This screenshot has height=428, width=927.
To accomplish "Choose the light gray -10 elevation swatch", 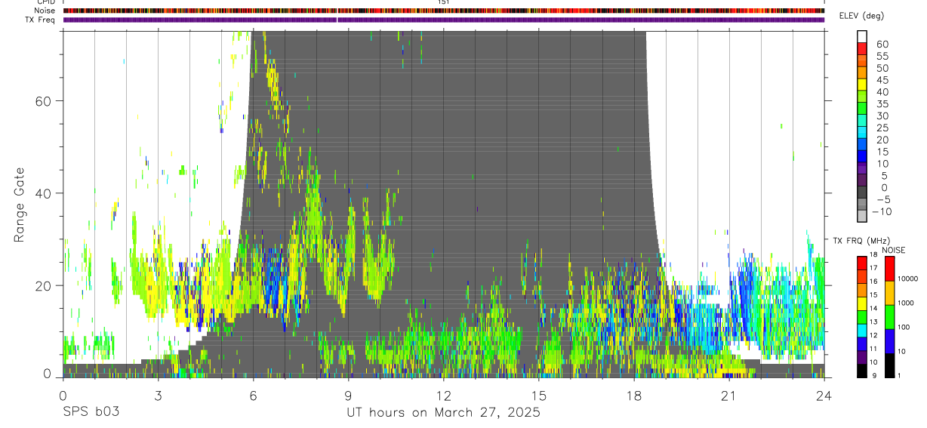I will [x=862, y=216].
